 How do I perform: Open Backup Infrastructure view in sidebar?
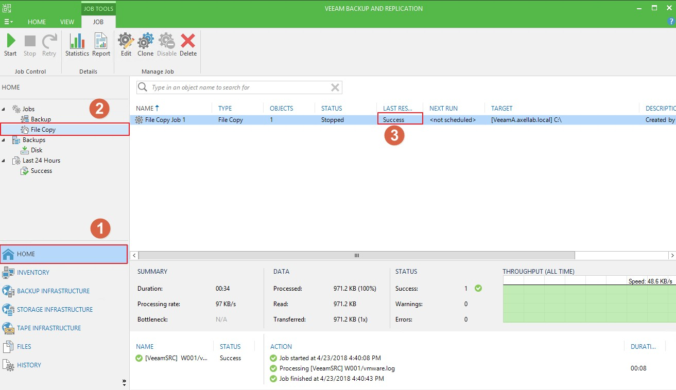[53, 291]
